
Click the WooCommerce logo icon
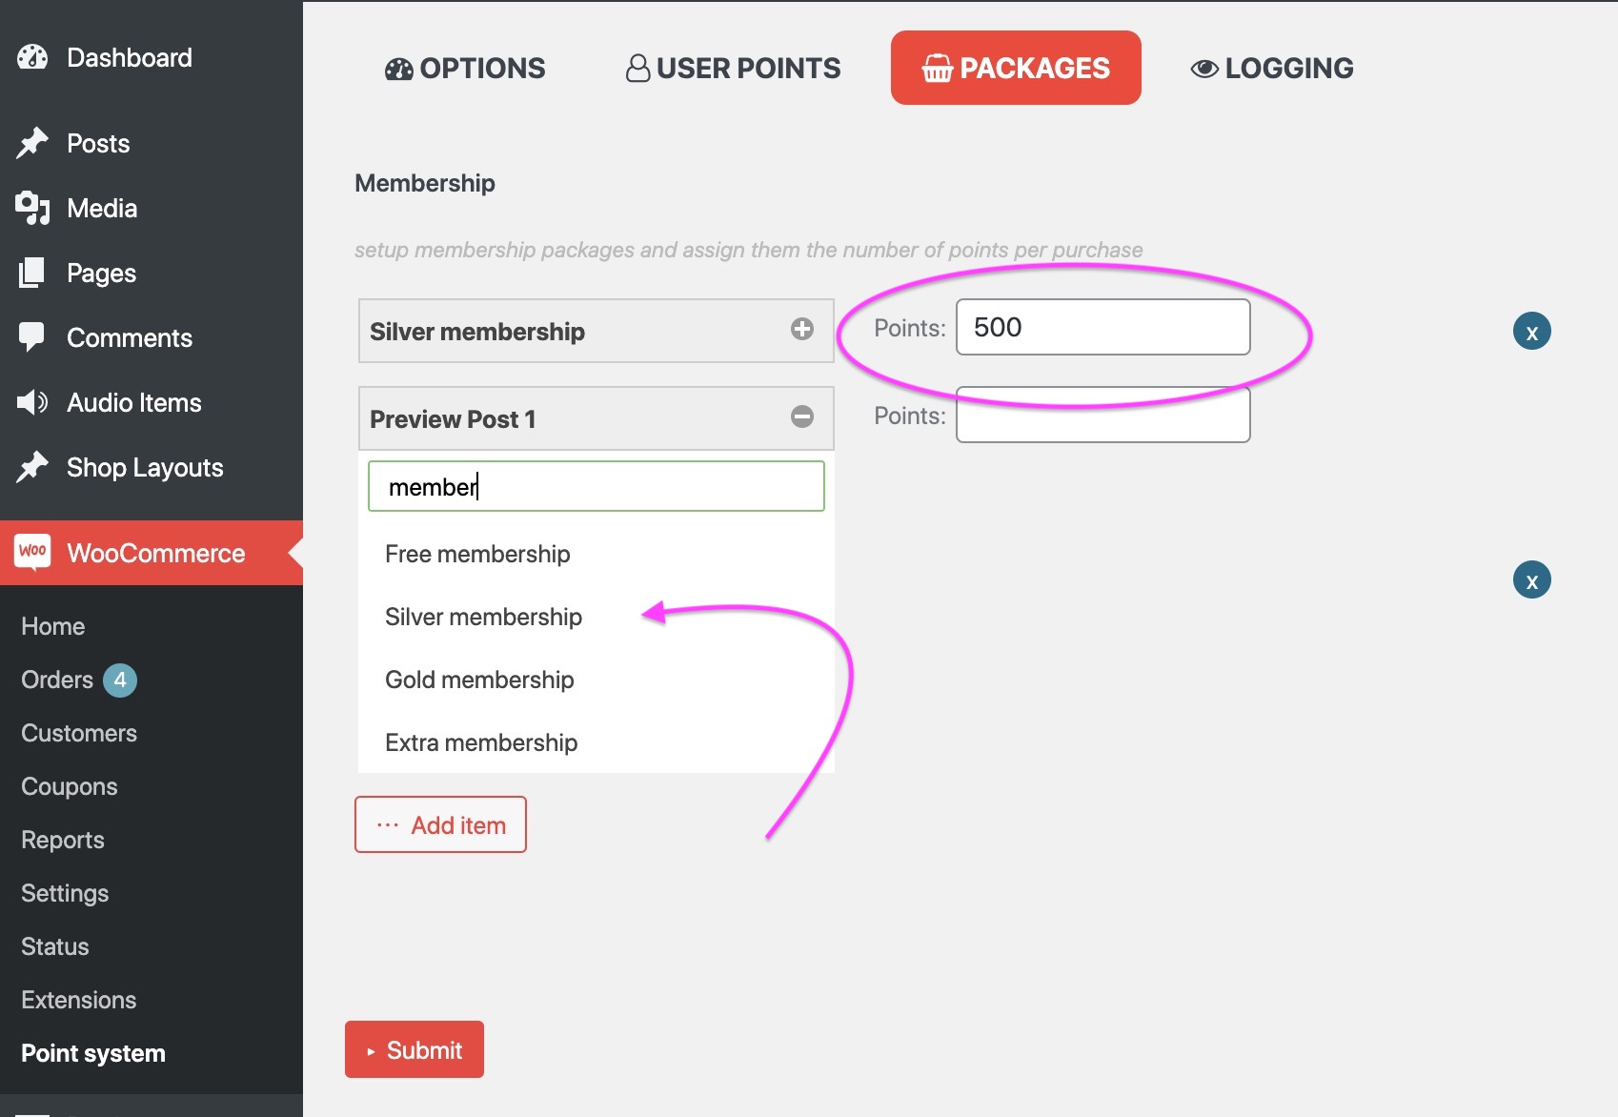(x=32, y=552)
